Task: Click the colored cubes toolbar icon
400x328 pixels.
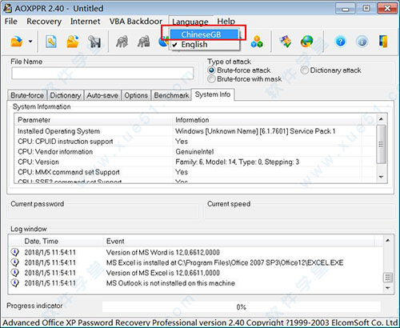Action: 257,42
